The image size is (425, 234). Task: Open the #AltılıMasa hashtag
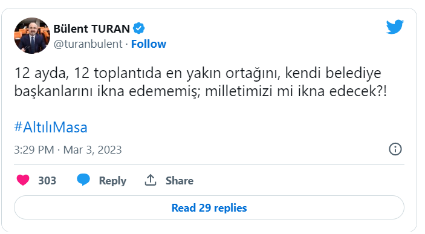coord(51,127)
